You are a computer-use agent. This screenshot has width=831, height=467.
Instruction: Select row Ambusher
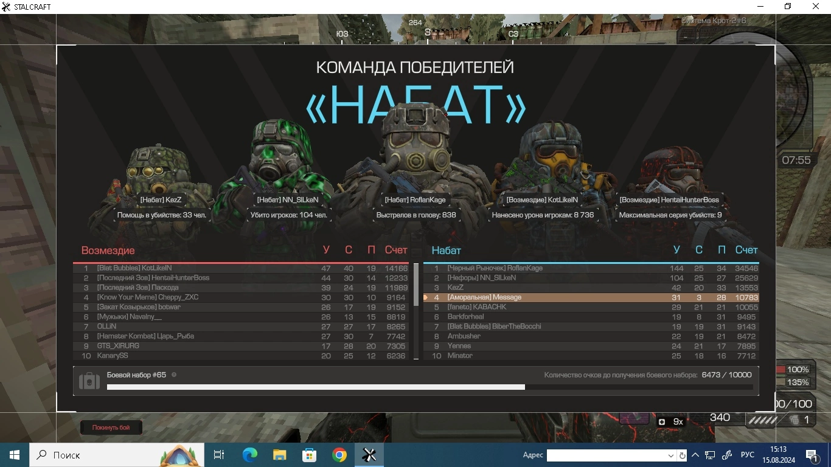pyautogui.click(x=591, y=336)
